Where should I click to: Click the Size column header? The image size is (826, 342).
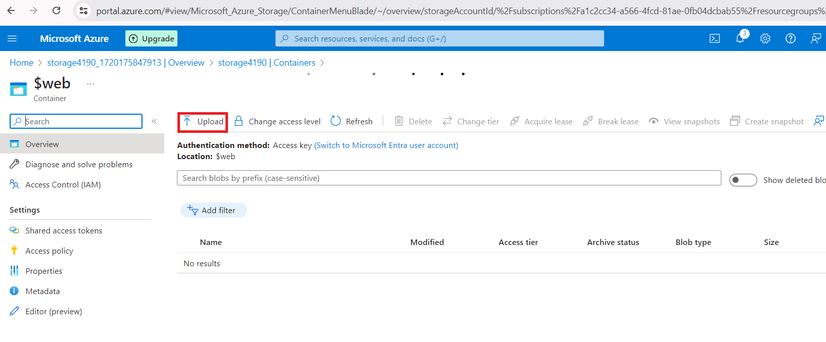pyautogui.click(x=771, y=242)
